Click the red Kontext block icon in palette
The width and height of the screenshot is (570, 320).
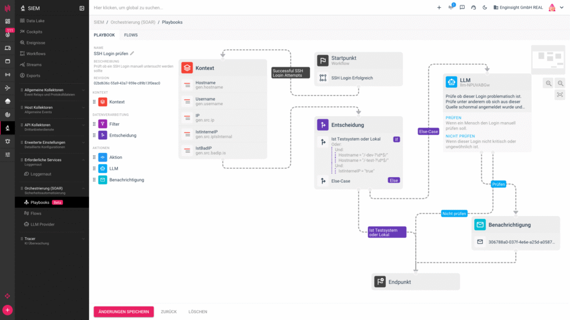[102, 102]
